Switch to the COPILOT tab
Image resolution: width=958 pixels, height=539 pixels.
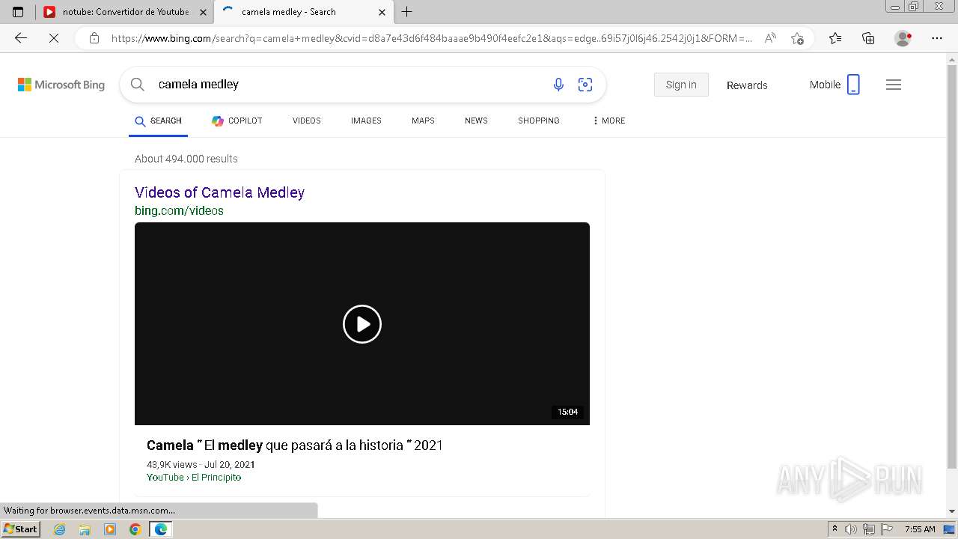tap(237, 121)
